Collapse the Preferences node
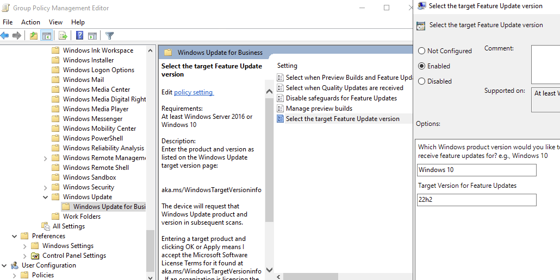The width and height of the screenshot is (560, 280). tap(14, 236)
